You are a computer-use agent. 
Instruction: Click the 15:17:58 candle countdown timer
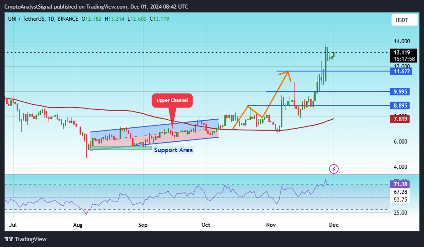tap(404, 59)
